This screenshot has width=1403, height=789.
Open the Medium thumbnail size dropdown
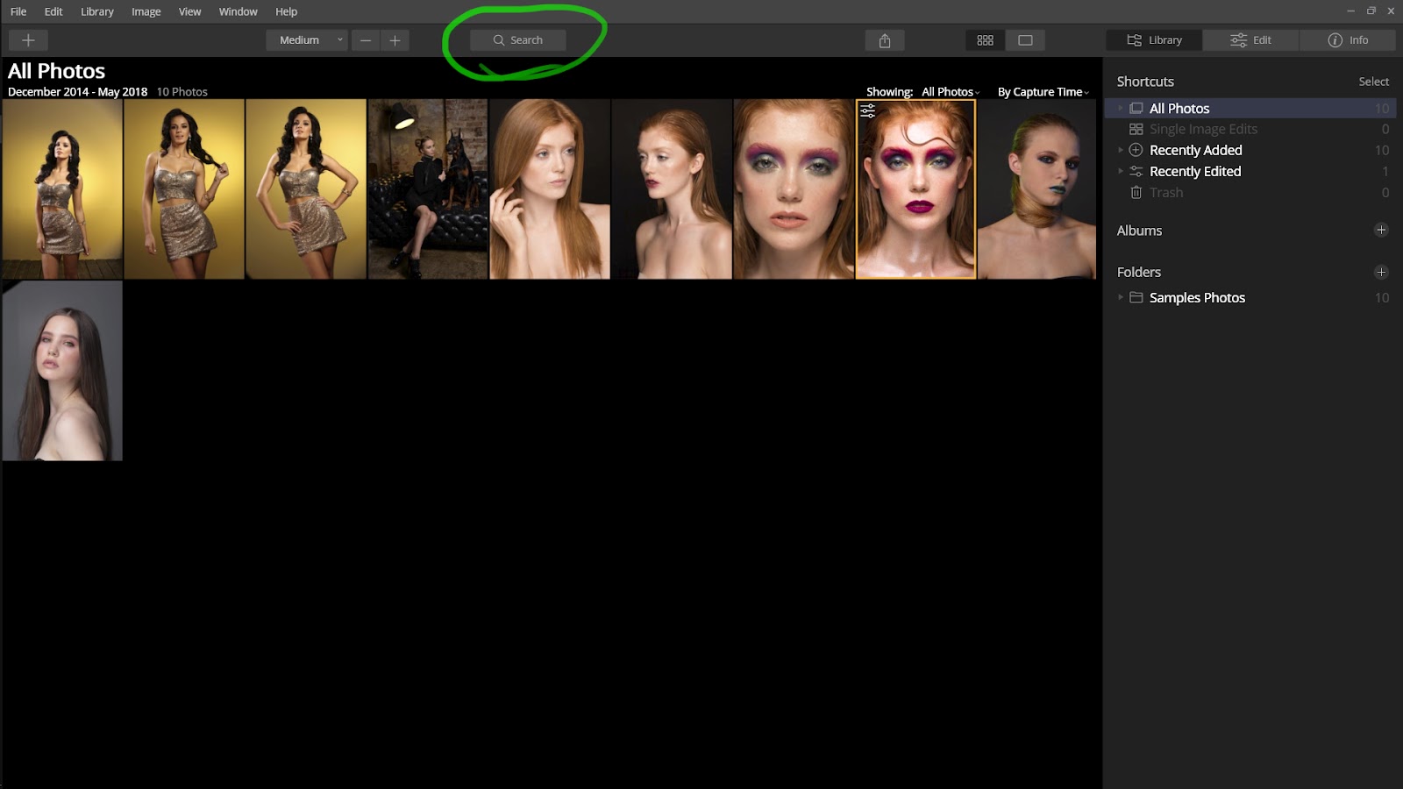(307, 40)
